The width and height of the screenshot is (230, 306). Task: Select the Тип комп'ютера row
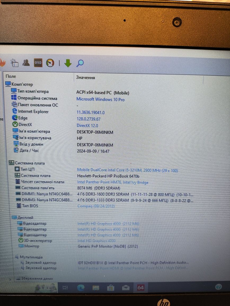coord(30,91)
